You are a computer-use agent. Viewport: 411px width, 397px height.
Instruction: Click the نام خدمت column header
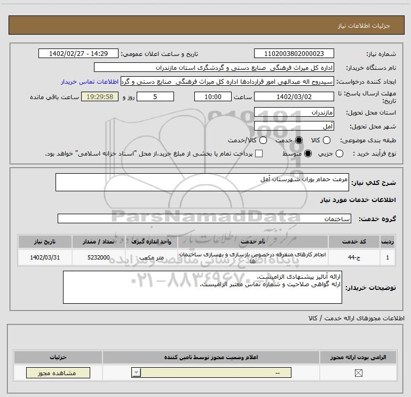point(253,241)
